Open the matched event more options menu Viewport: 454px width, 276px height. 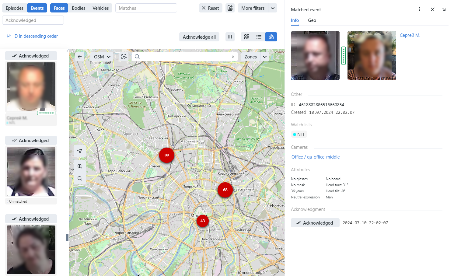(419, 9)
